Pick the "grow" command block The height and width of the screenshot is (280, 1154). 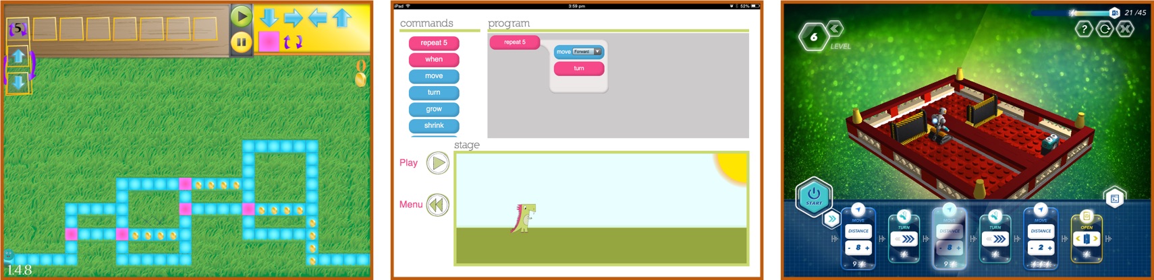point(434,109)
